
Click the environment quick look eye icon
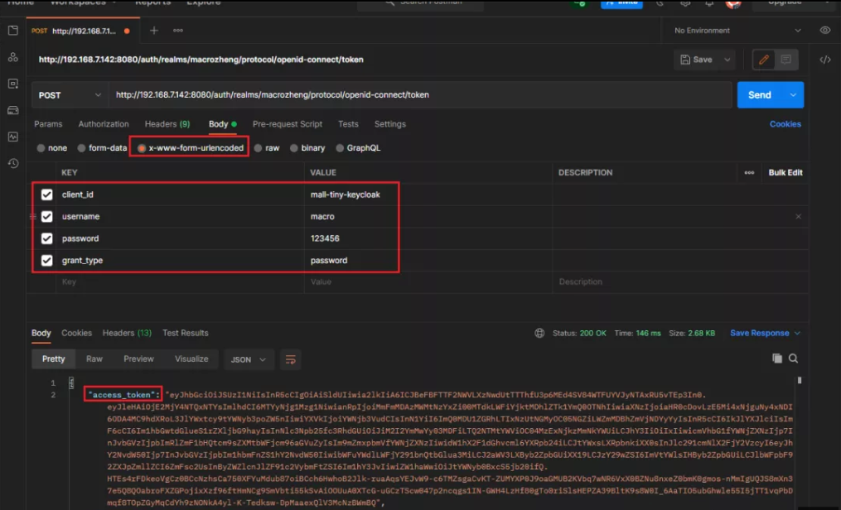824,31
